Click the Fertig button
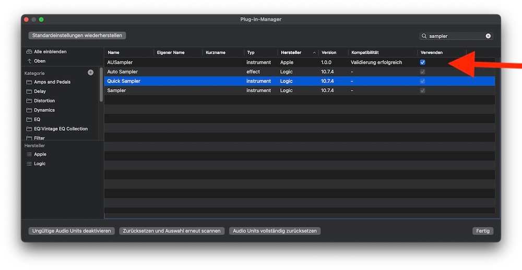The image size is (522, 270). pos(482,231)
